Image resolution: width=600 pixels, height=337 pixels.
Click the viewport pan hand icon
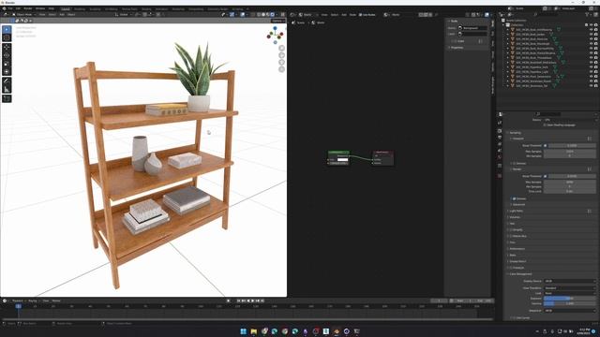click(x=281, y=55)
